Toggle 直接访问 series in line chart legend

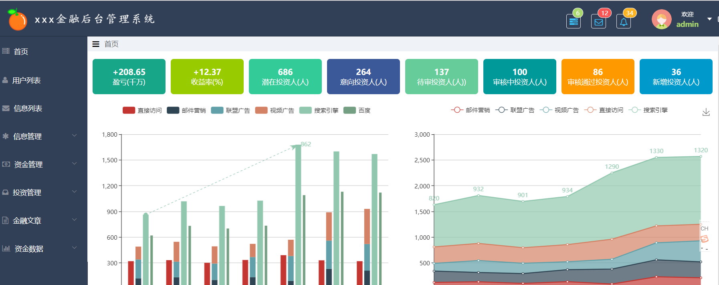tap(604, 110)
